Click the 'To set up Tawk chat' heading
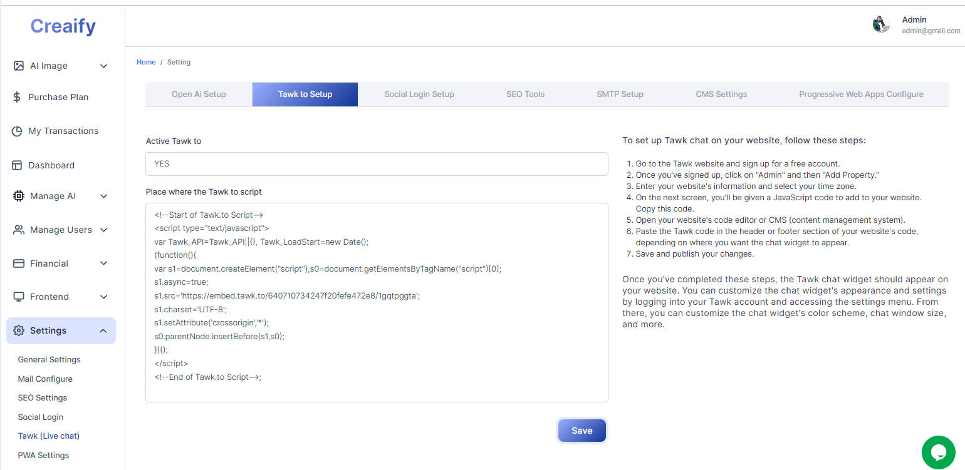965x470 pixels. 744,140
